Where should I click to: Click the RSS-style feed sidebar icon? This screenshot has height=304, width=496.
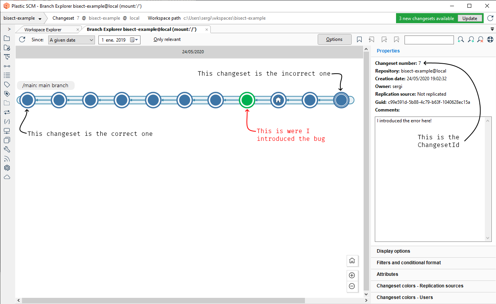point(7,159)
